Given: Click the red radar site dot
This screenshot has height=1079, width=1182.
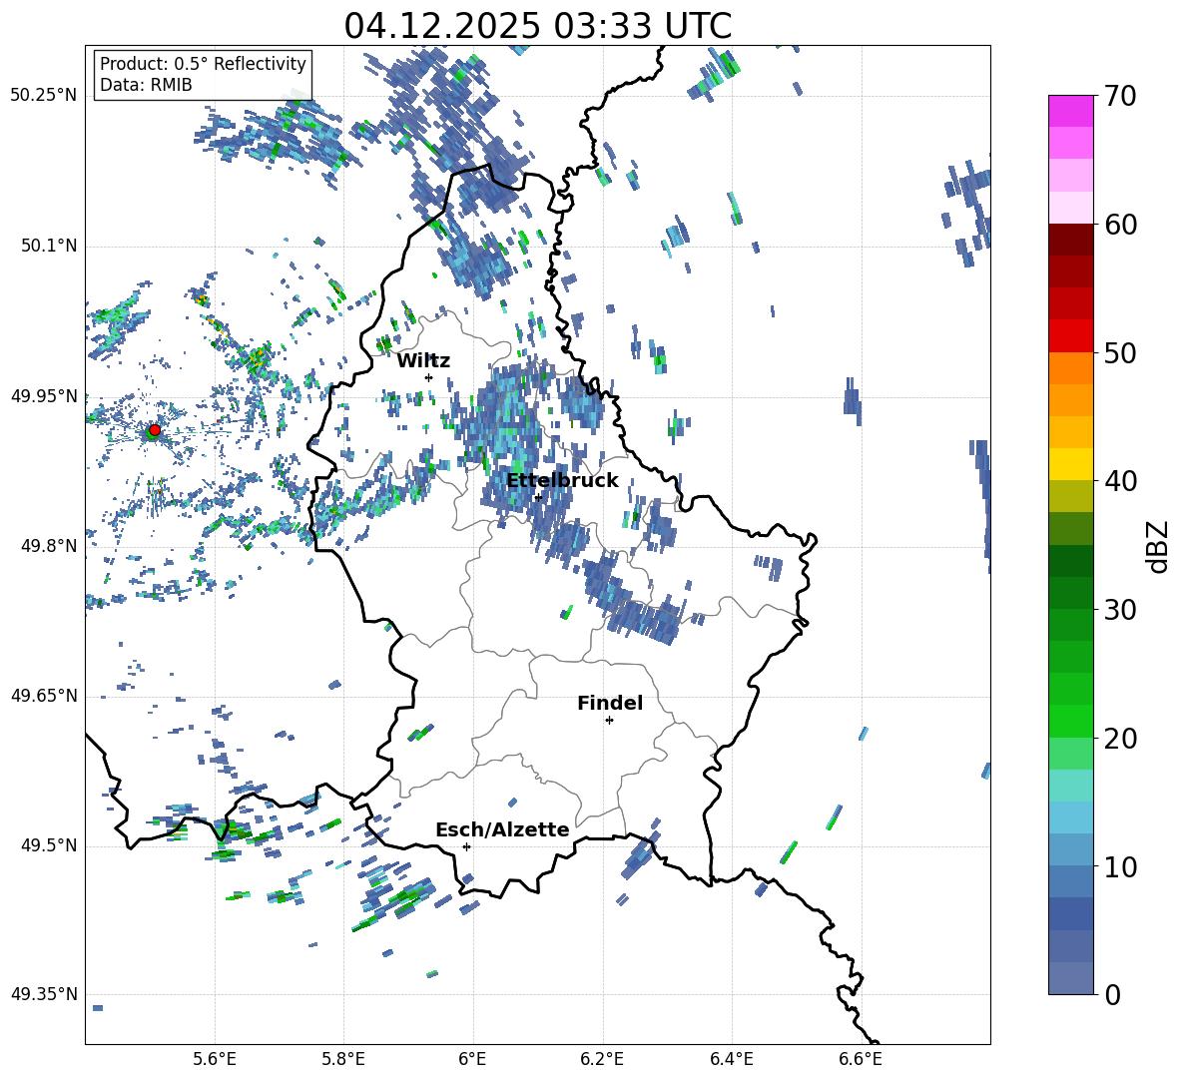Looking at the screenshot, I should [x=155, y=430].
